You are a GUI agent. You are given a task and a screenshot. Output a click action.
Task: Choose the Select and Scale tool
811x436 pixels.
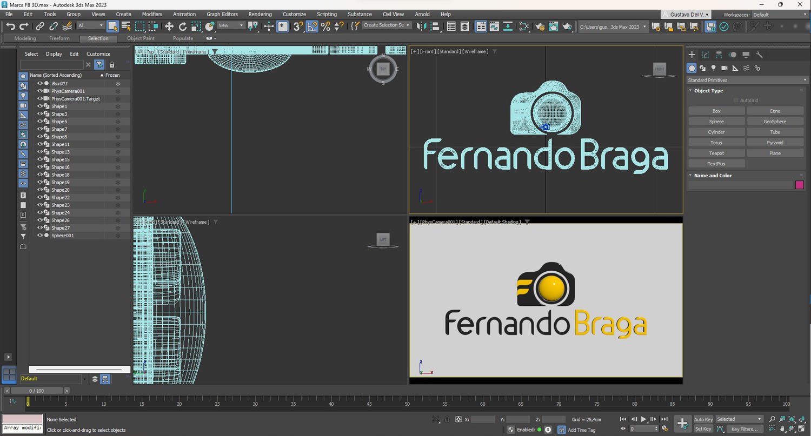(x=196, y=26)
